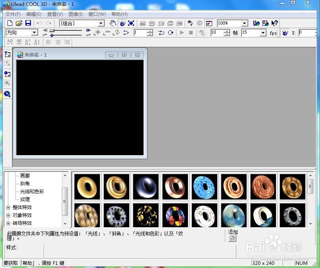Open the 查看(V) menu

55,14
